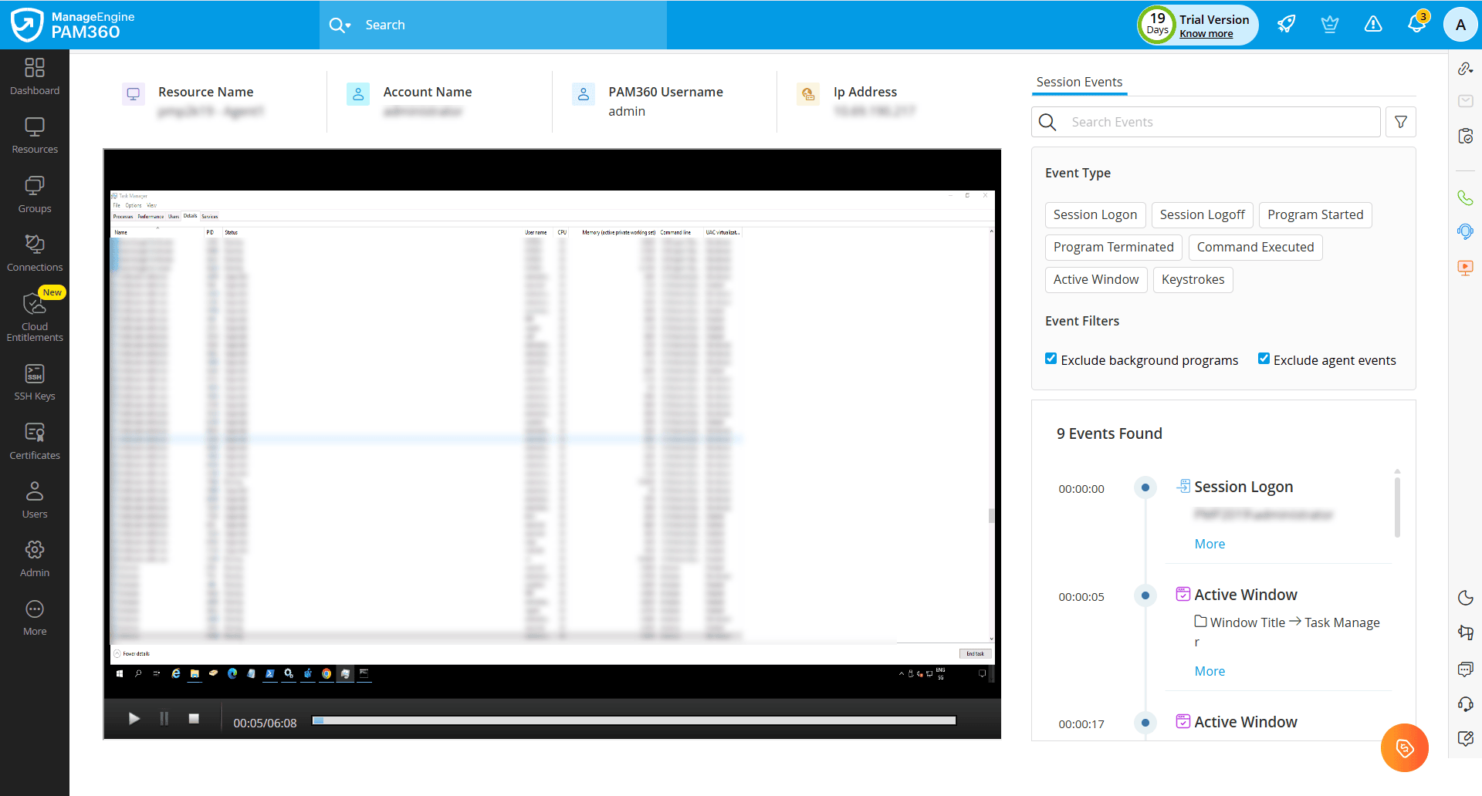Toggle the Keystrokes event type filter
This screenshot has width=1482, height=796.
click(1192, 279)
